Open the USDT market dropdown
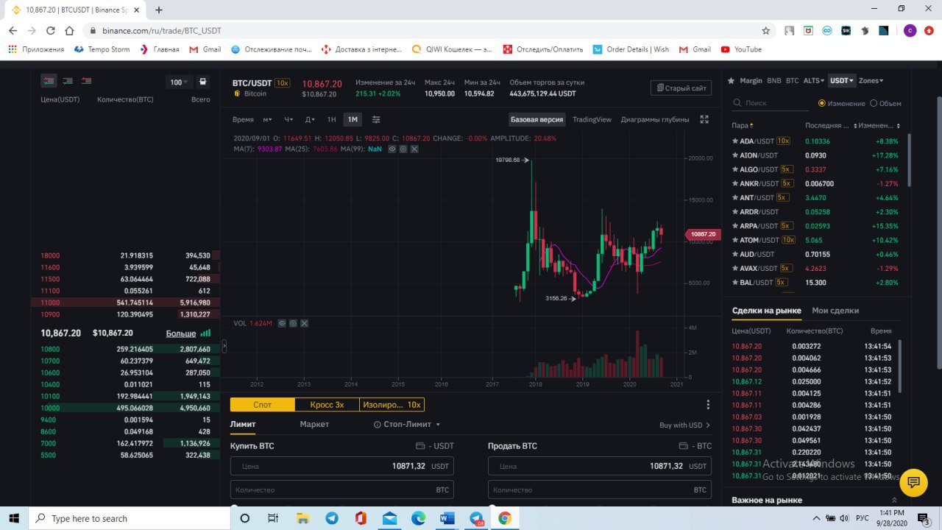The image size is (942, 530). pyautogui.click(x=842, y=80)
